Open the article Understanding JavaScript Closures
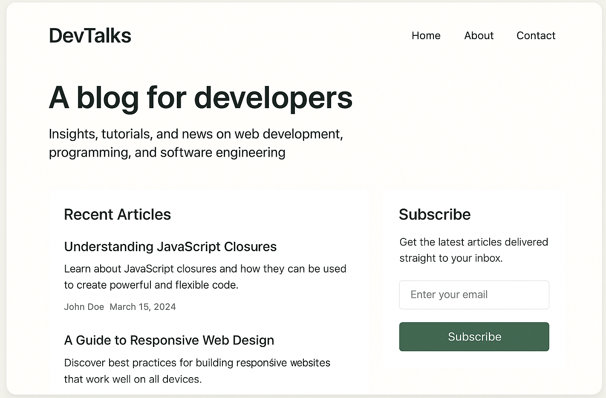606x398 pixels. [x=170, y=246]
